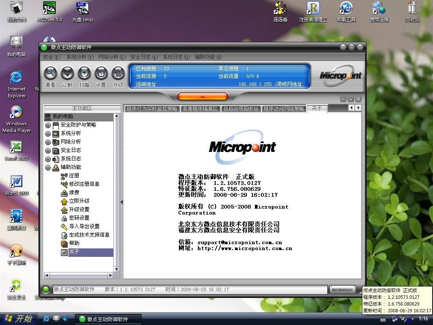
Task: Start the 扫描 scan tool
Action: [x=84, y=73]
